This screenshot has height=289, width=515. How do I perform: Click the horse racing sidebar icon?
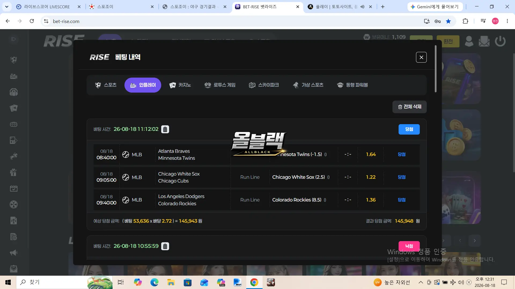(x=14, y=156)
